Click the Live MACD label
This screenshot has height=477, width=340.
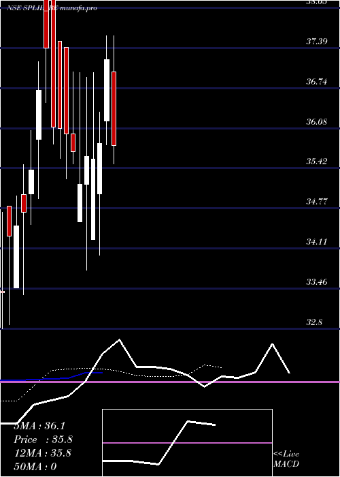(x=286, y=459)
